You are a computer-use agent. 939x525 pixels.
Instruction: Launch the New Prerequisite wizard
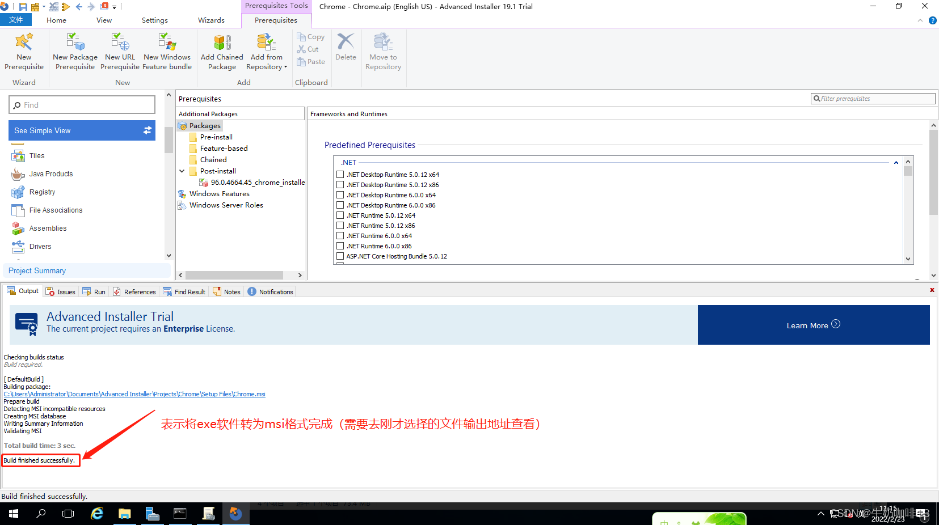coord(24,51)
